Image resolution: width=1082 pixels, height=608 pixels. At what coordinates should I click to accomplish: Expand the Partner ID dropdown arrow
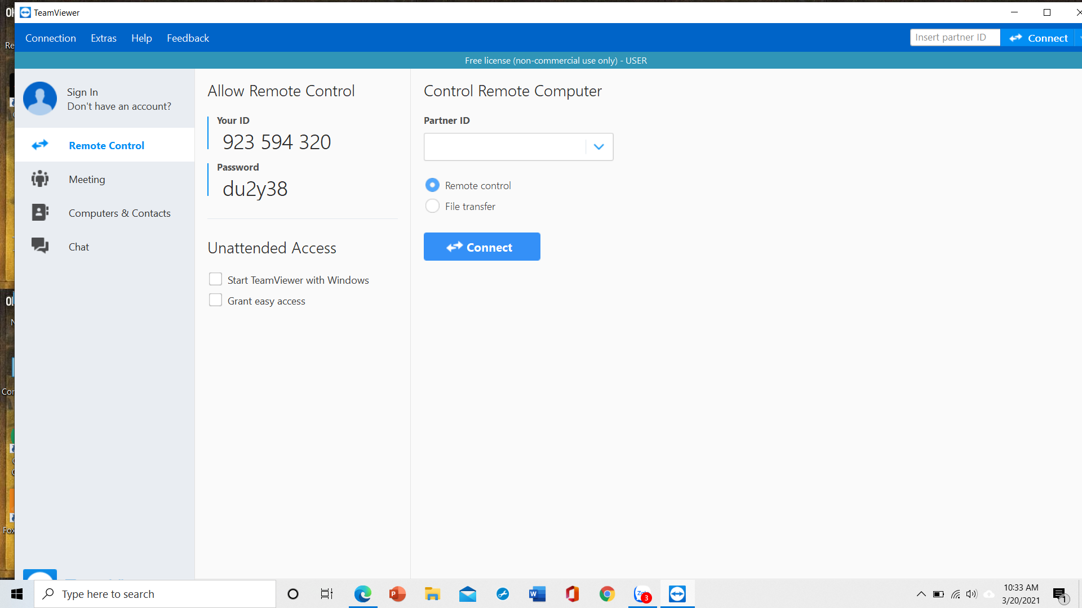599,147
